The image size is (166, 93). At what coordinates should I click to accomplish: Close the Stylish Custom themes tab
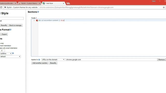[x=39, y=3]
